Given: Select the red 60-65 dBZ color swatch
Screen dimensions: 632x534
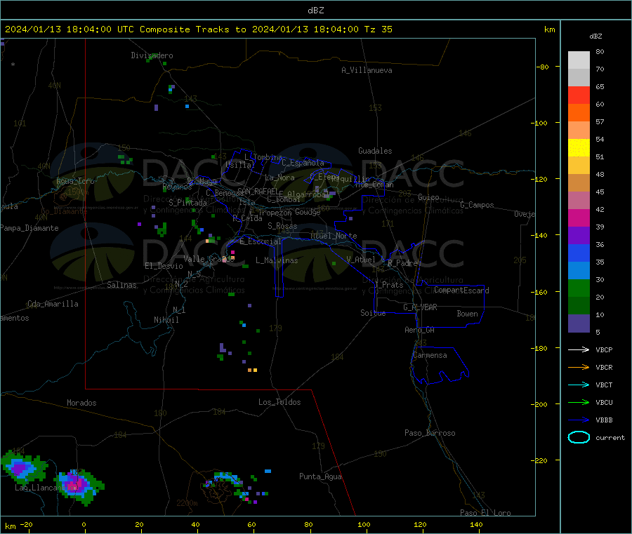Looking at the screenshot, I should coord(579,95).
